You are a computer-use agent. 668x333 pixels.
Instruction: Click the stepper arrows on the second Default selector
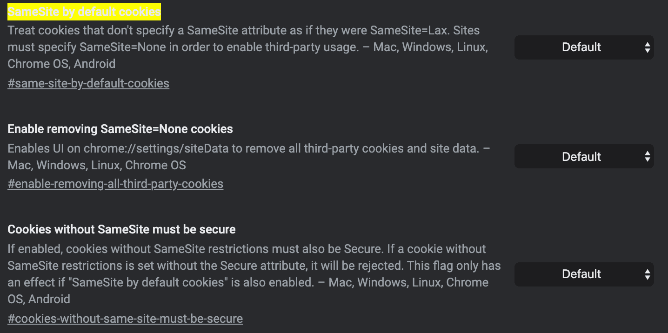[648, 156]
